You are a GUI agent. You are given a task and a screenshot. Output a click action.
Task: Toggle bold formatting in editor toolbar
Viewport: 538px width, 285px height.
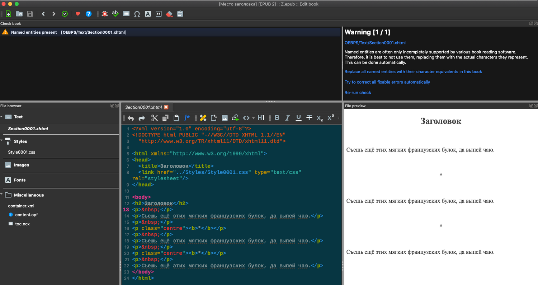point(277,118)
